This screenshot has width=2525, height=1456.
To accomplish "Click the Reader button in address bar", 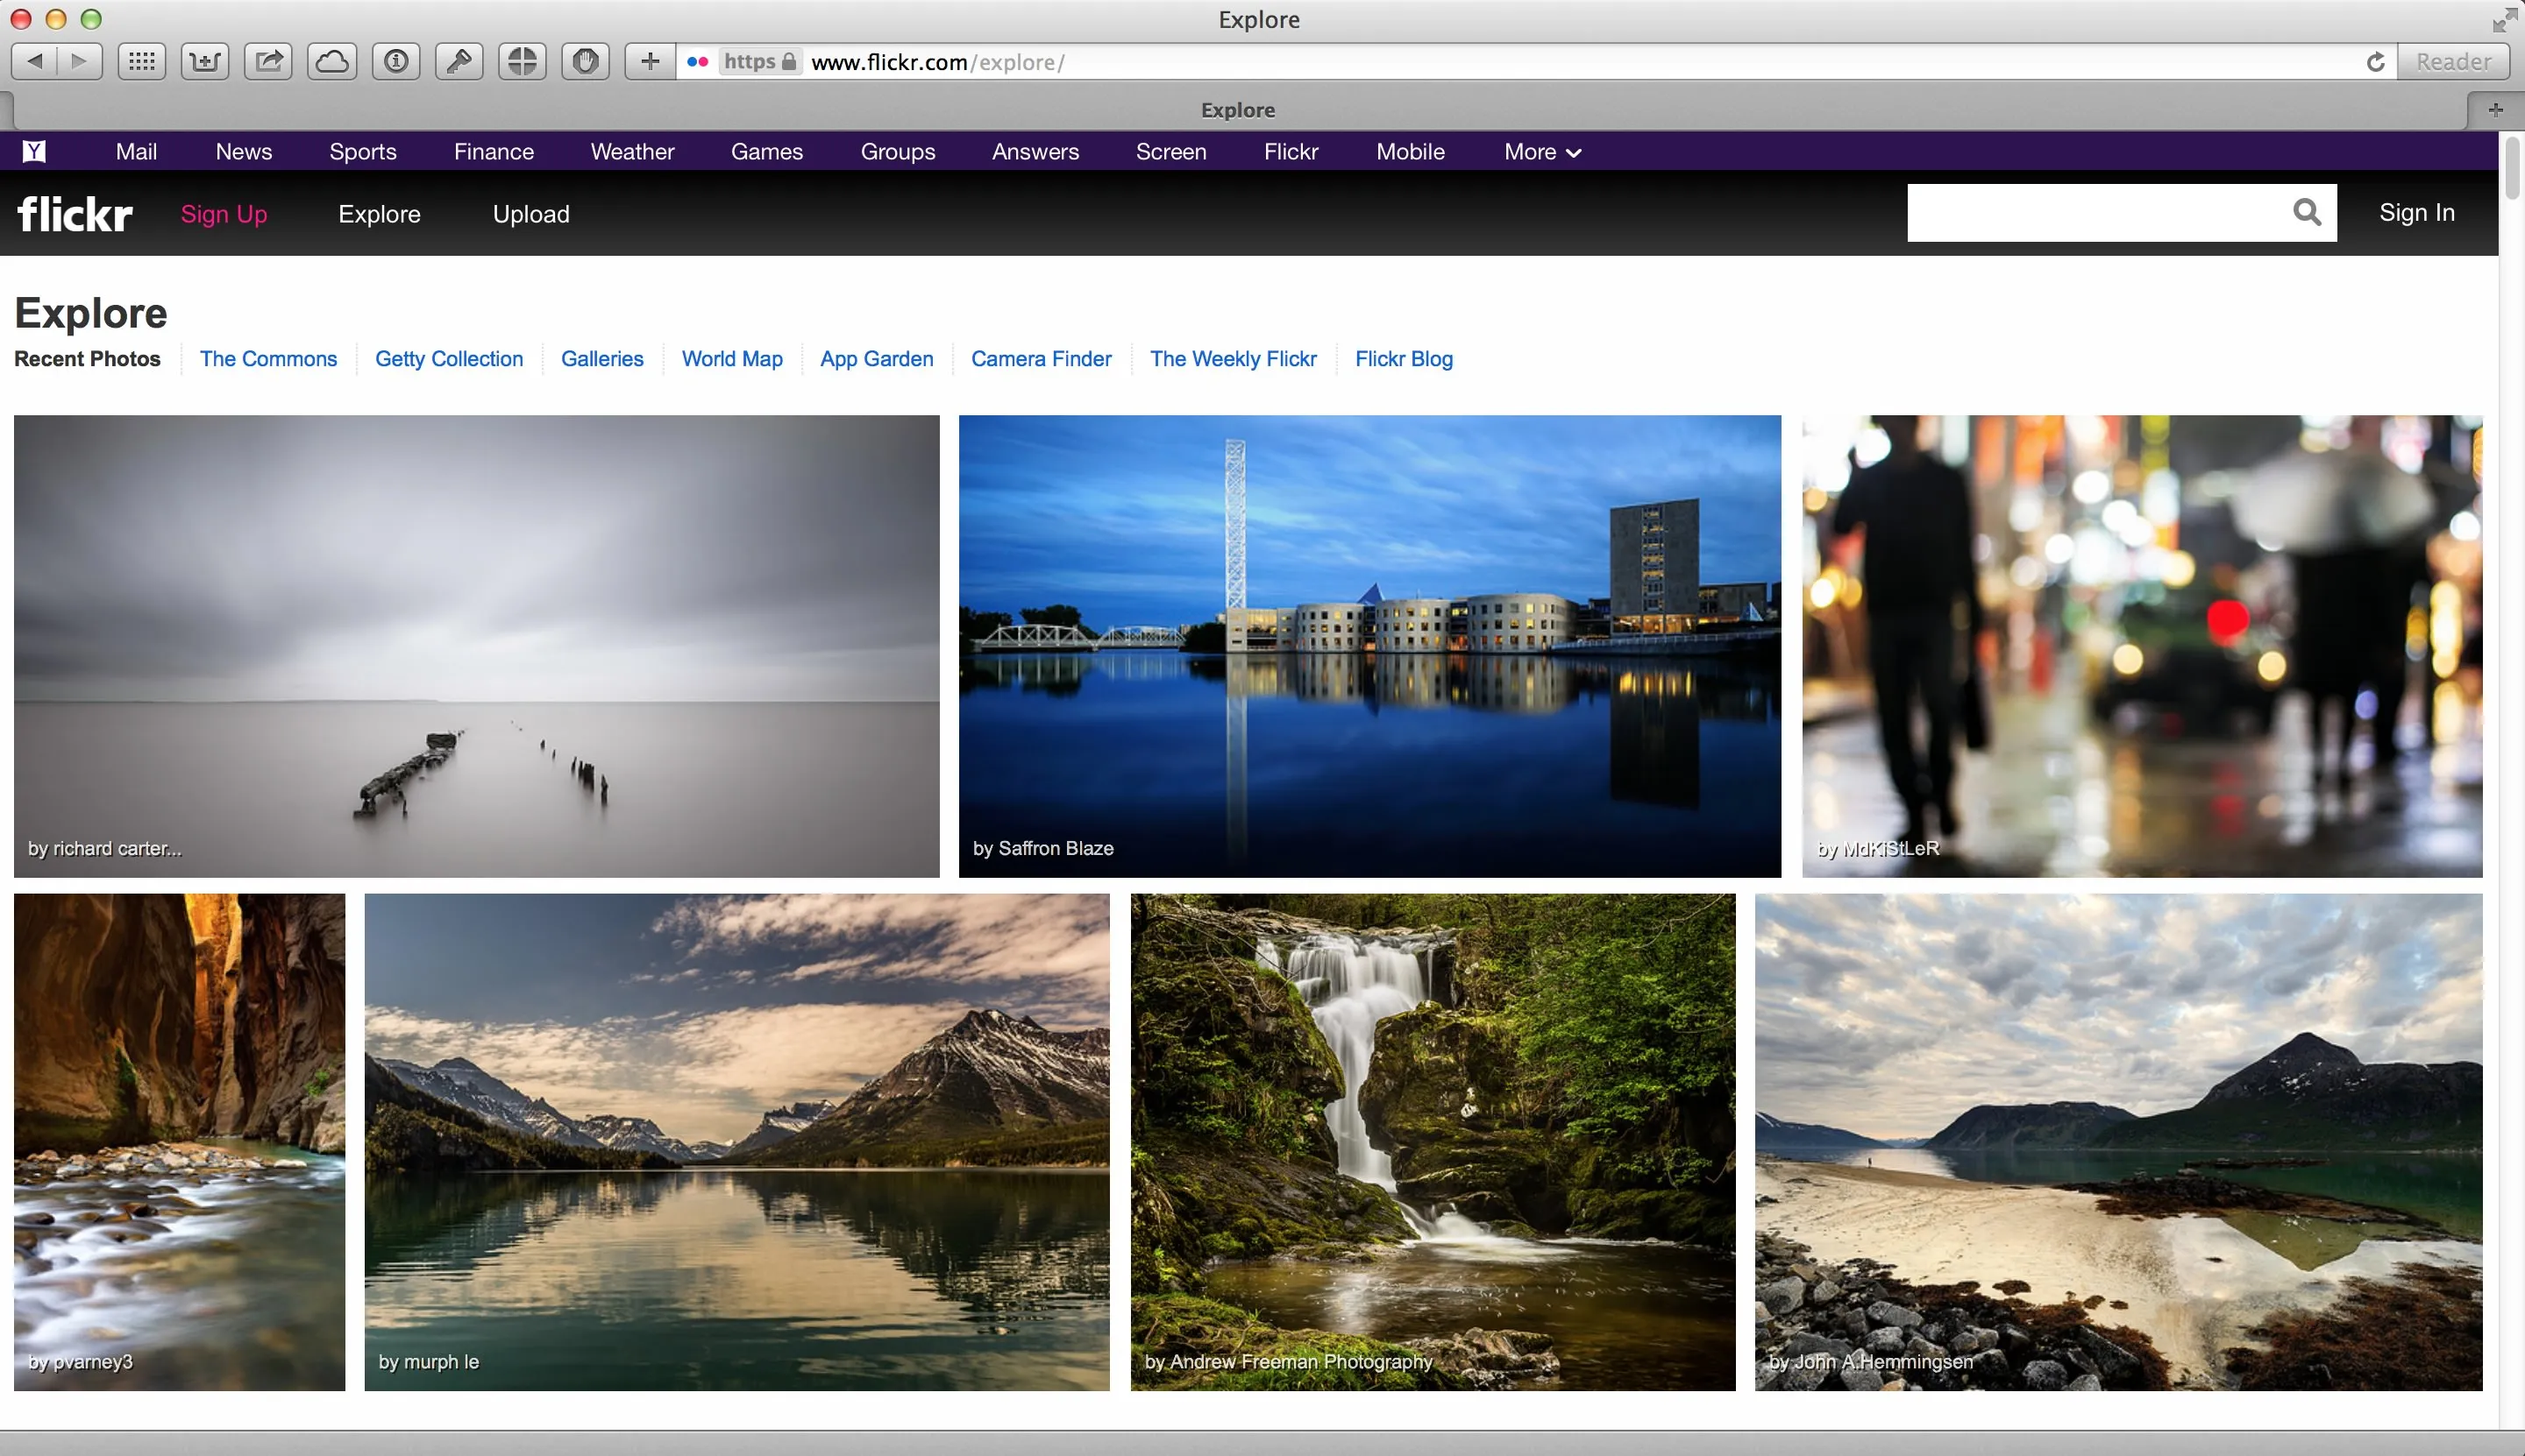I will (x=2454, y=62).
